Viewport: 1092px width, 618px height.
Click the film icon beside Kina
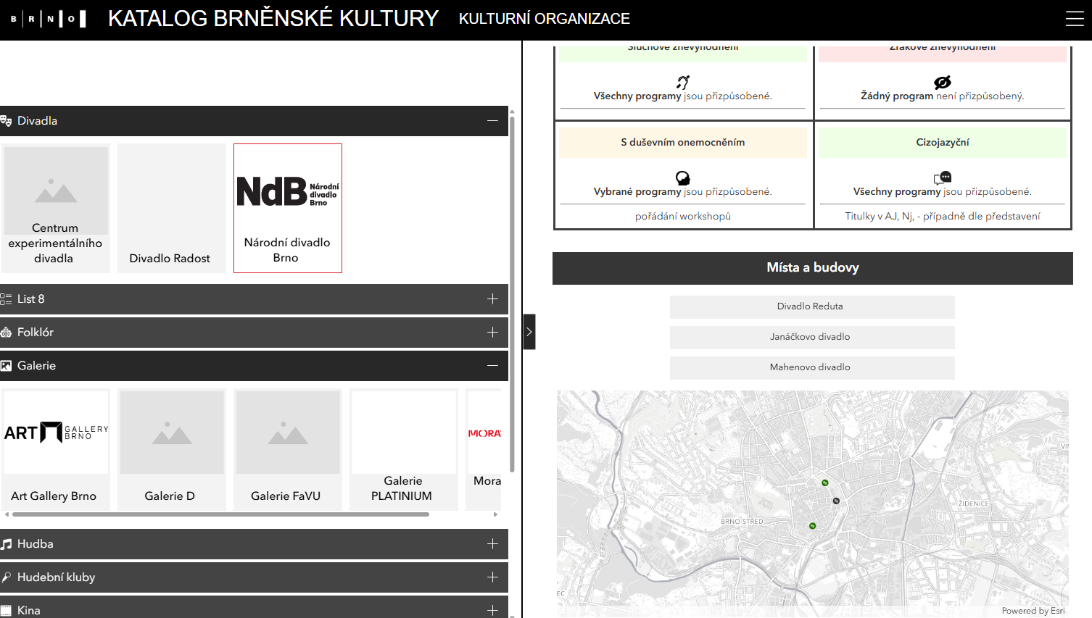(8, 609)
